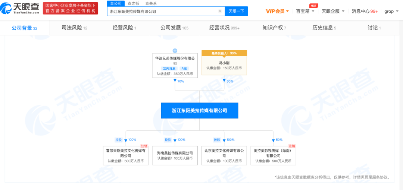This screenshot has height=190, width=403.
Task: Click the disclaimer text about 天眼查数据库
Action: tap(333, 177)
